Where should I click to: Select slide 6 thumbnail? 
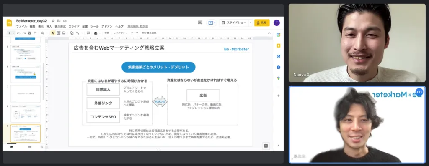[x=26, y=74]
